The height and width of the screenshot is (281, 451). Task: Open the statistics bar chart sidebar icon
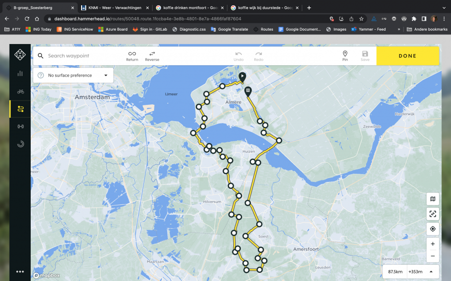tap(20, 73)
